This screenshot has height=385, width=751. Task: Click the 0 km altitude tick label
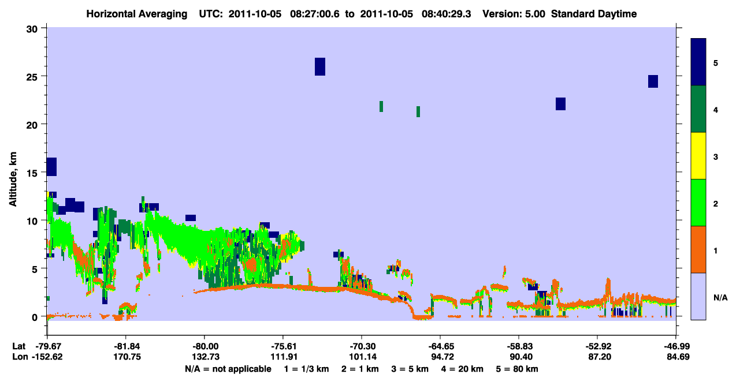click(x=35, y=316)
